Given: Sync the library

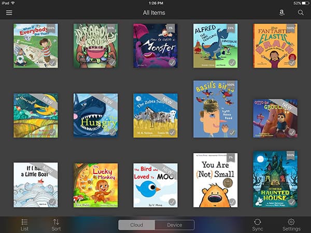Looking at the screenshot, I should (x=258, y=224).
